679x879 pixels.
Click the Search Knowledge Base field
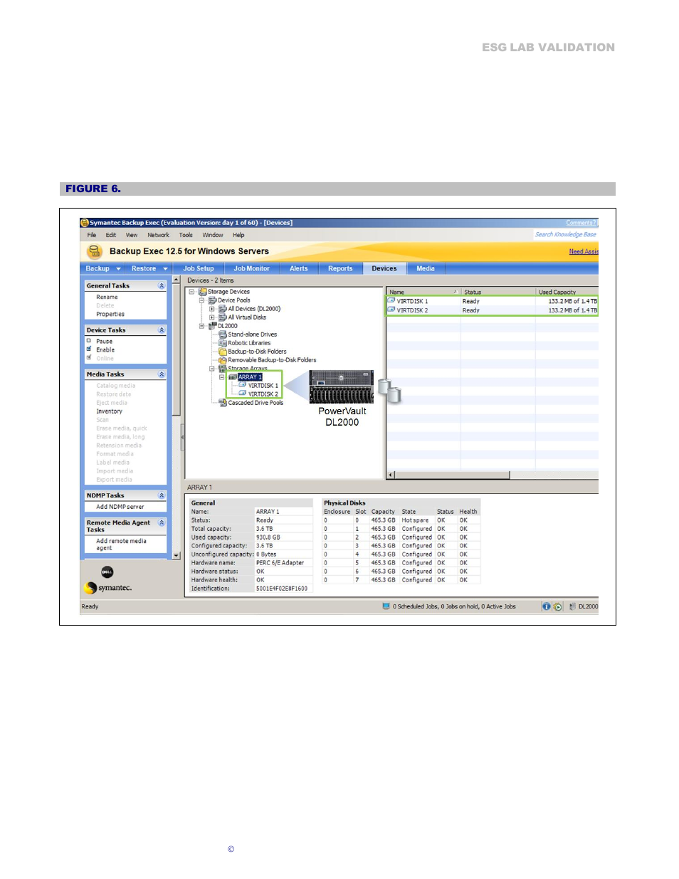pos(566,234)
